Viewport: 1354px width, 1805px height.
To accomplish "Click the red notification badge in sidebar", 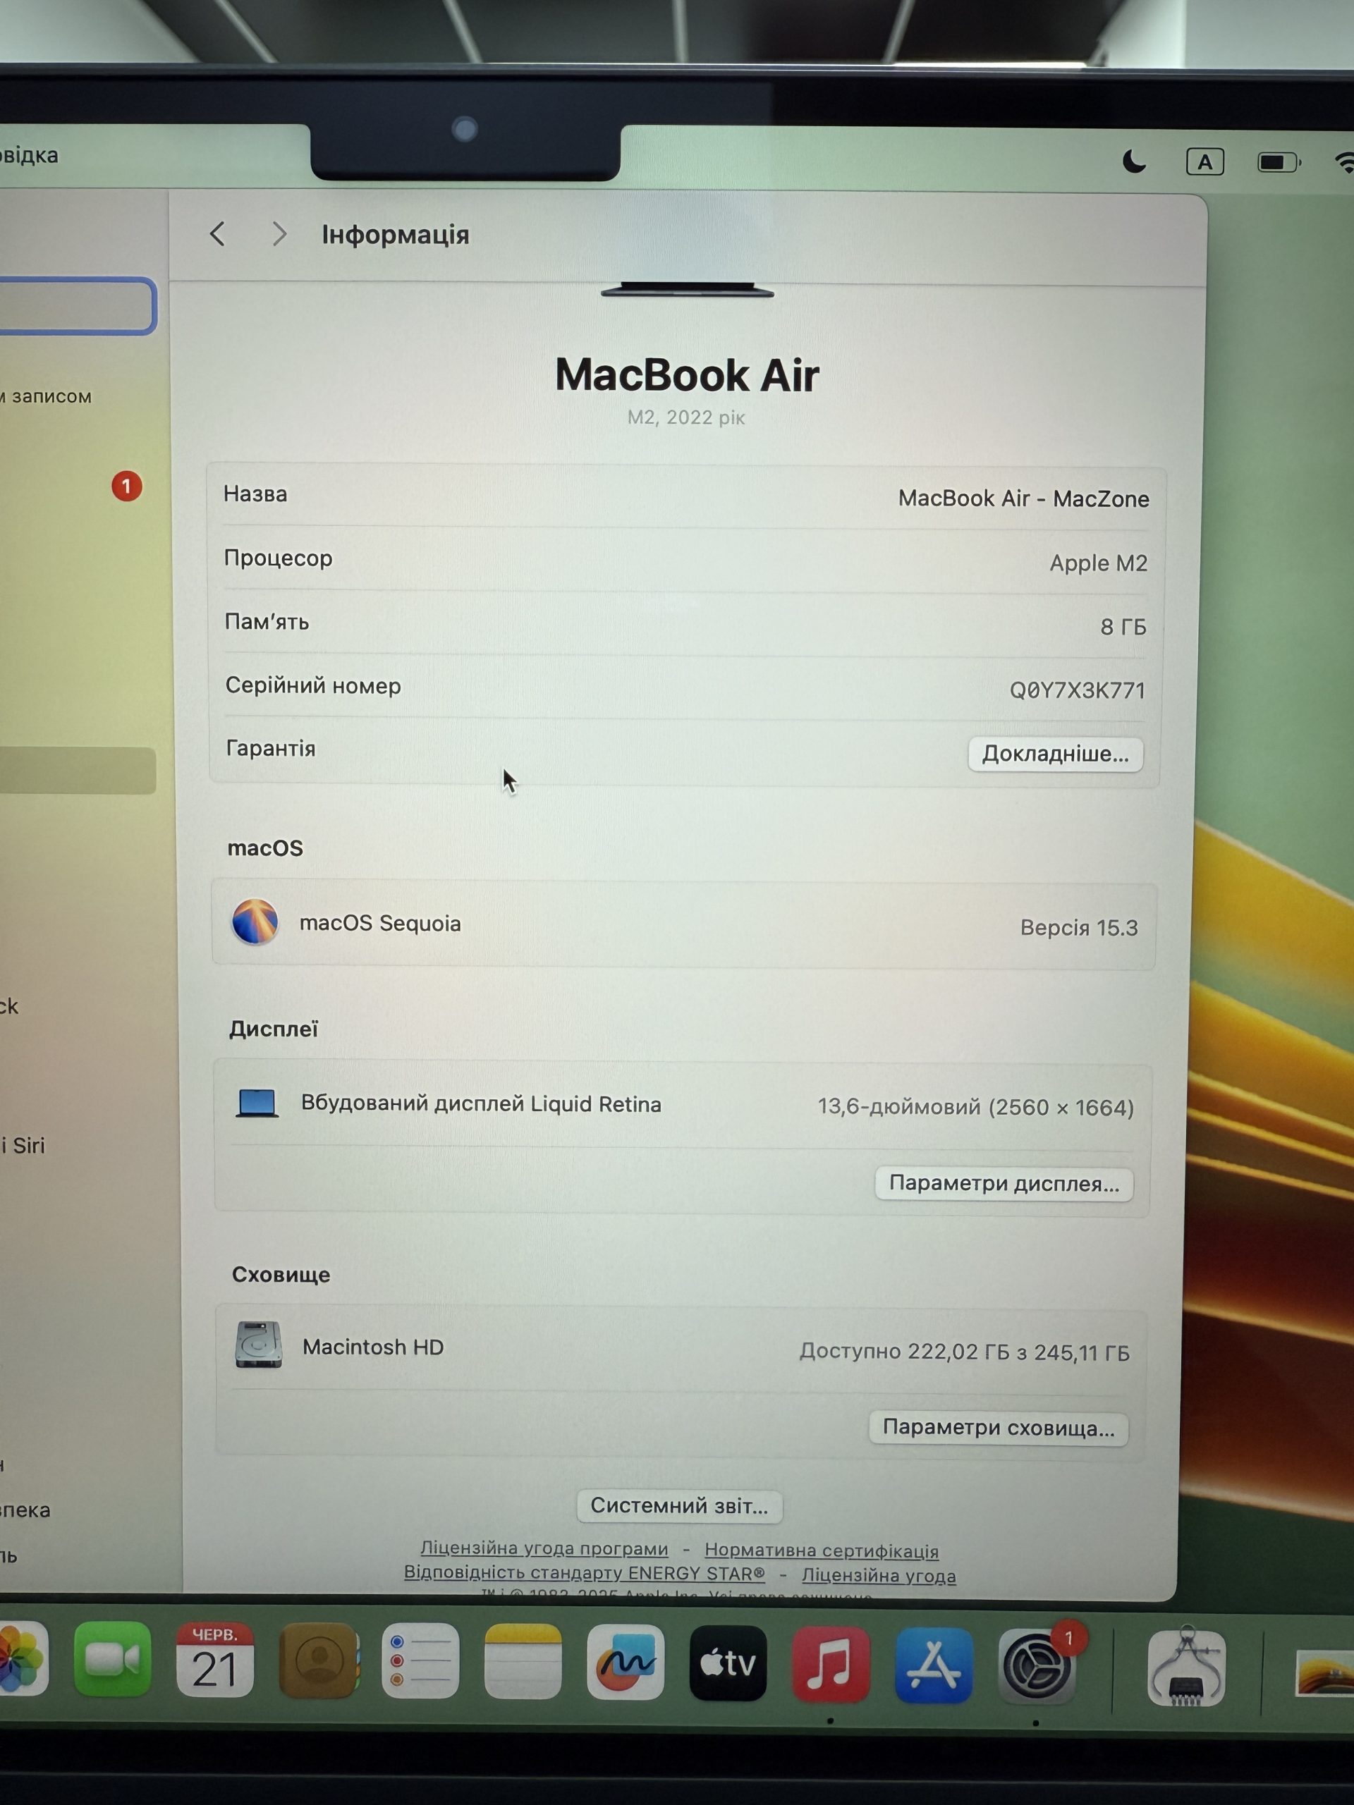I will pyautogui.click(x=126, y=487).
